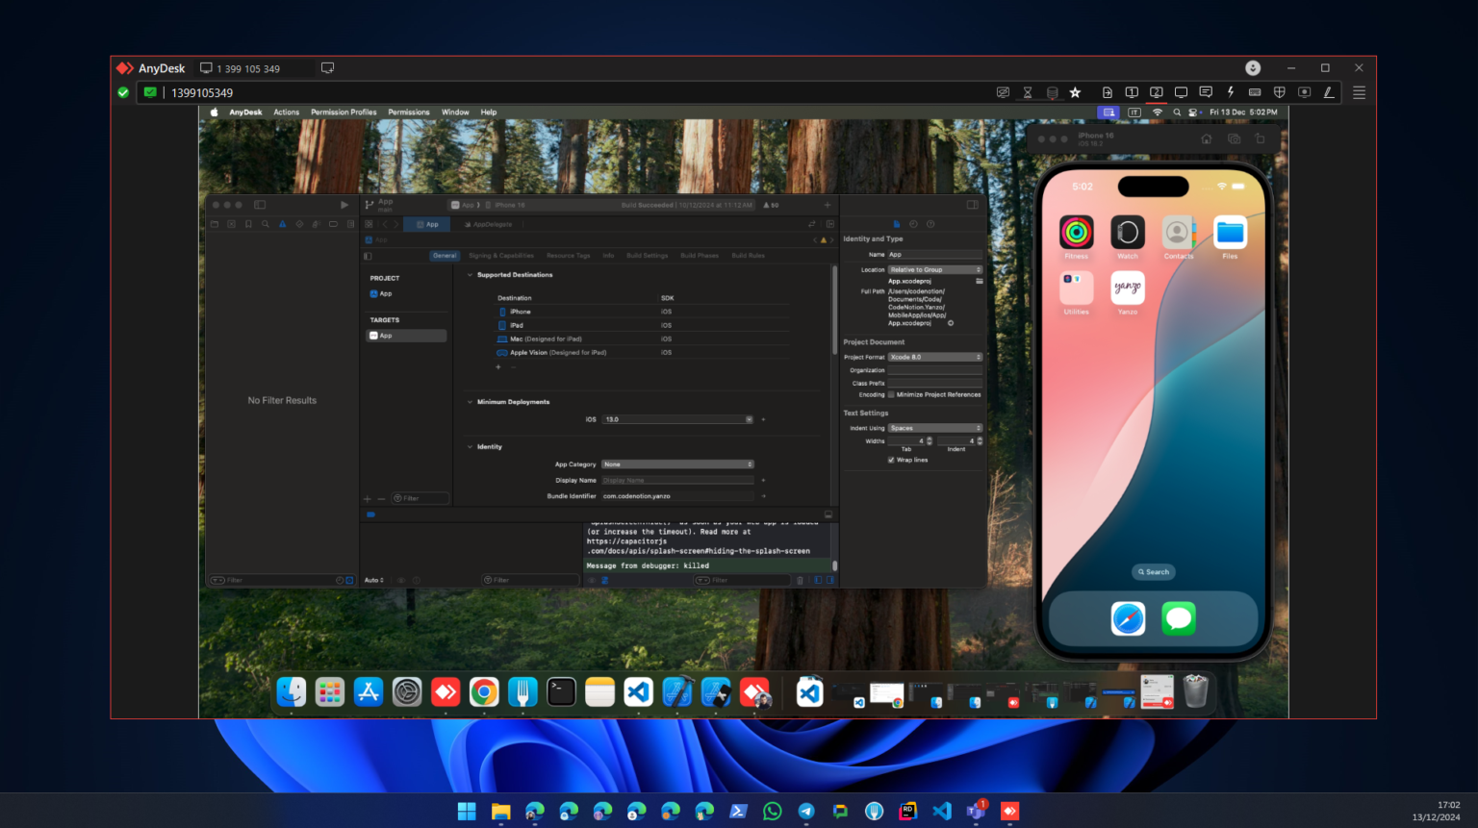Open WhatsApp from the Windows taskbar
This screenshot has height=828, width=1478.
(772, 811)
